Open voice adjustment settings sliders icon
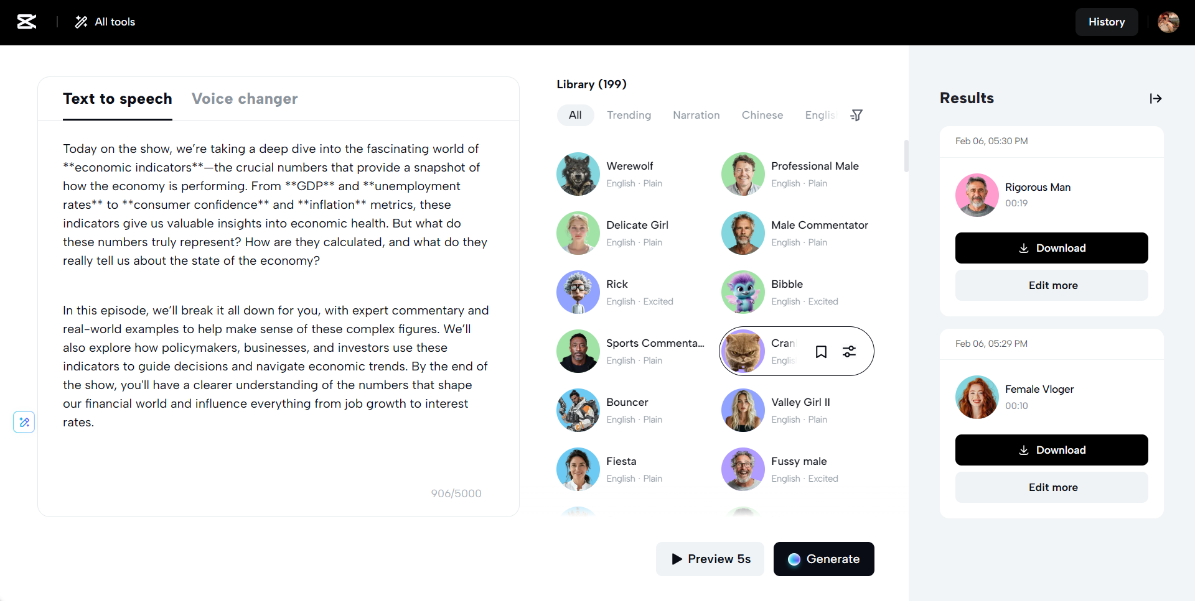The image size is (1195, 601). click(x=849, y=352)
